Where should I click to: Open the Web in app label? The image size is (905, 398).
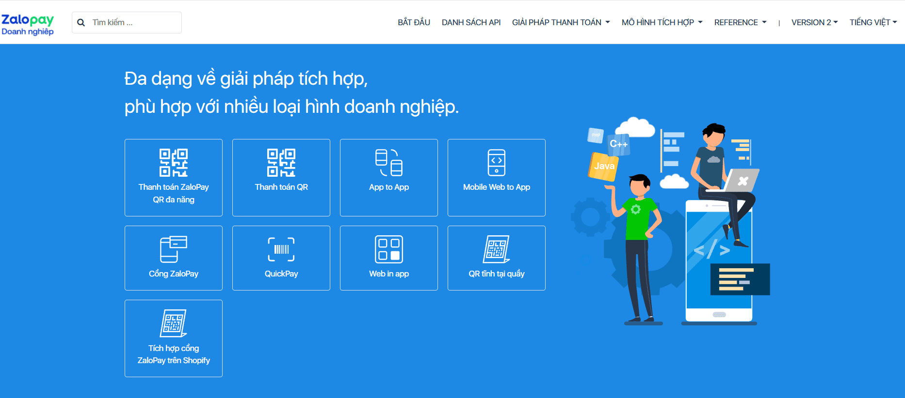[x=389, y=274]
